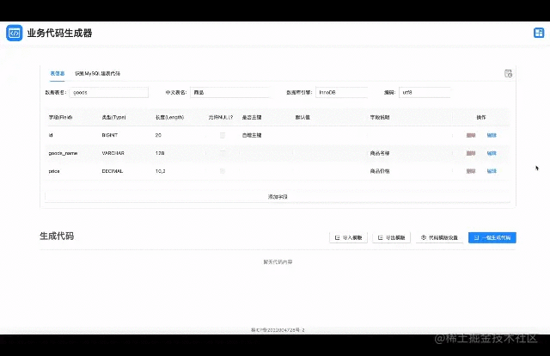
Task: Click the length value 10,2
Action: coord(161,171)
